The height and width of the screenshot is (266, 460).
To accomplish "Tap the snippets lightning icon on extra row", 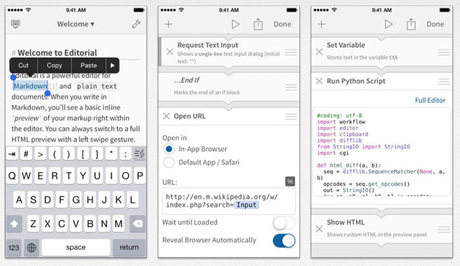I will coord(139,154).
